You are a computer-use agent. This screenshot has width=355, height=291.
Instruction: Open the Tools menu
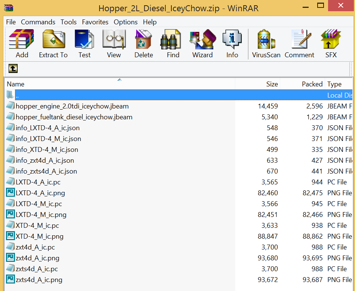[x=68, y=22]
